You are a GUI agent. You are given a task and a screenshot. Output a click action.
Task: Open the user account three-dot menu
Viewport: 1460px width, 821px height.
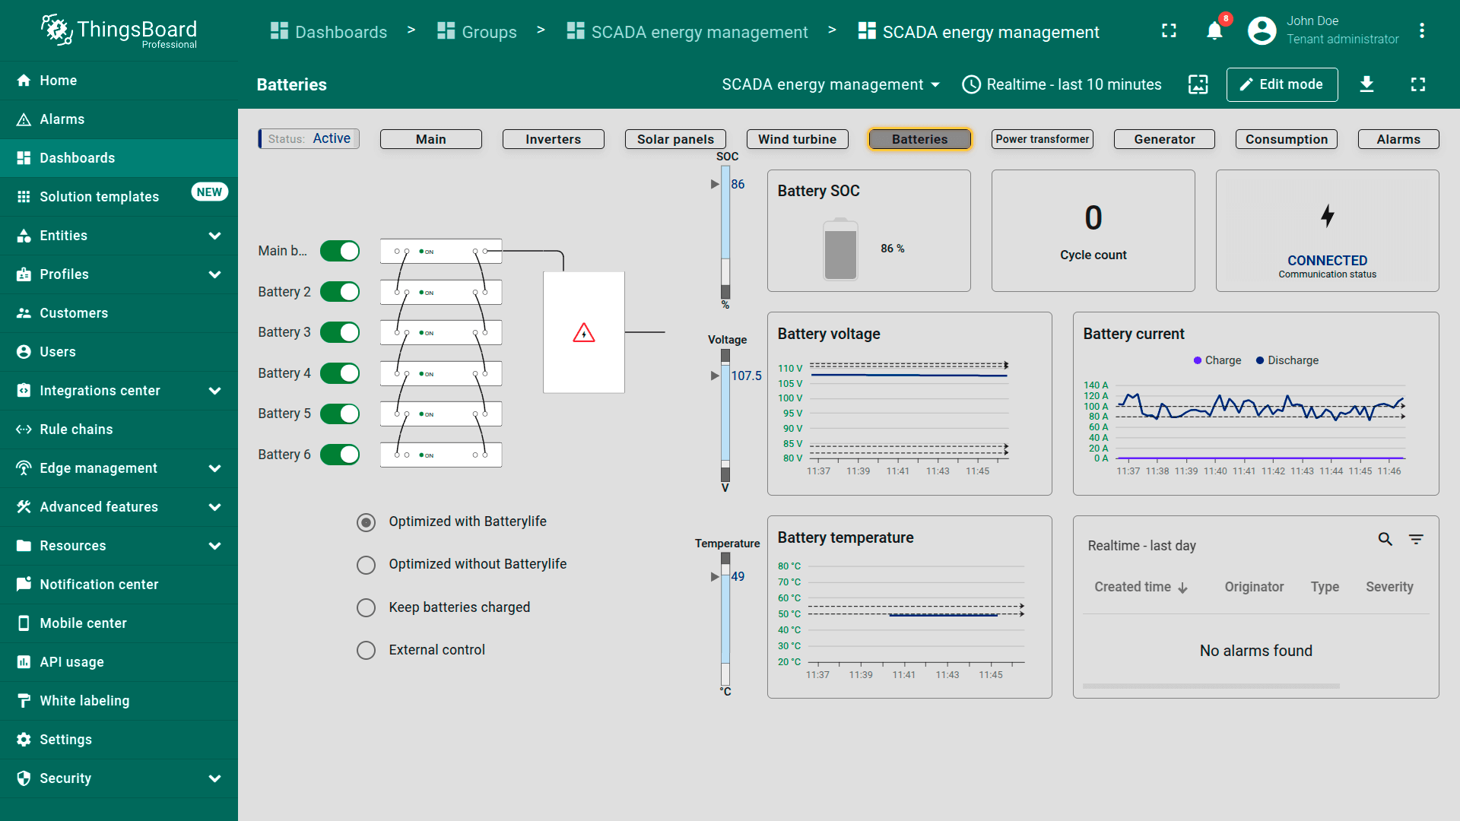(x=1421, y=31)
